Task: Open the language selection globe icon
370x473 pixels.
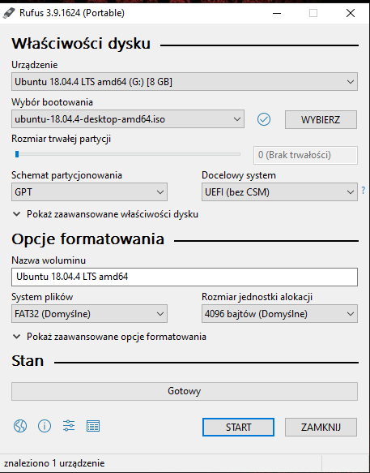Action: pos(20,426)
